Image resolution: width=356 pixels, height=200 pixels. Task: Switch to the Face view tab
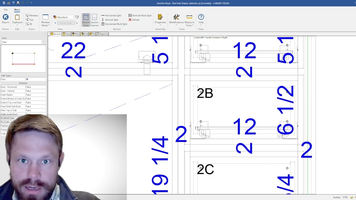click(x=66, y=34)
